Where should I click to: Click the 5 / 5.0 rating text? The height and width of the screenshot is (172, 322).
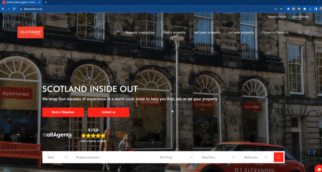coord(93,130)
